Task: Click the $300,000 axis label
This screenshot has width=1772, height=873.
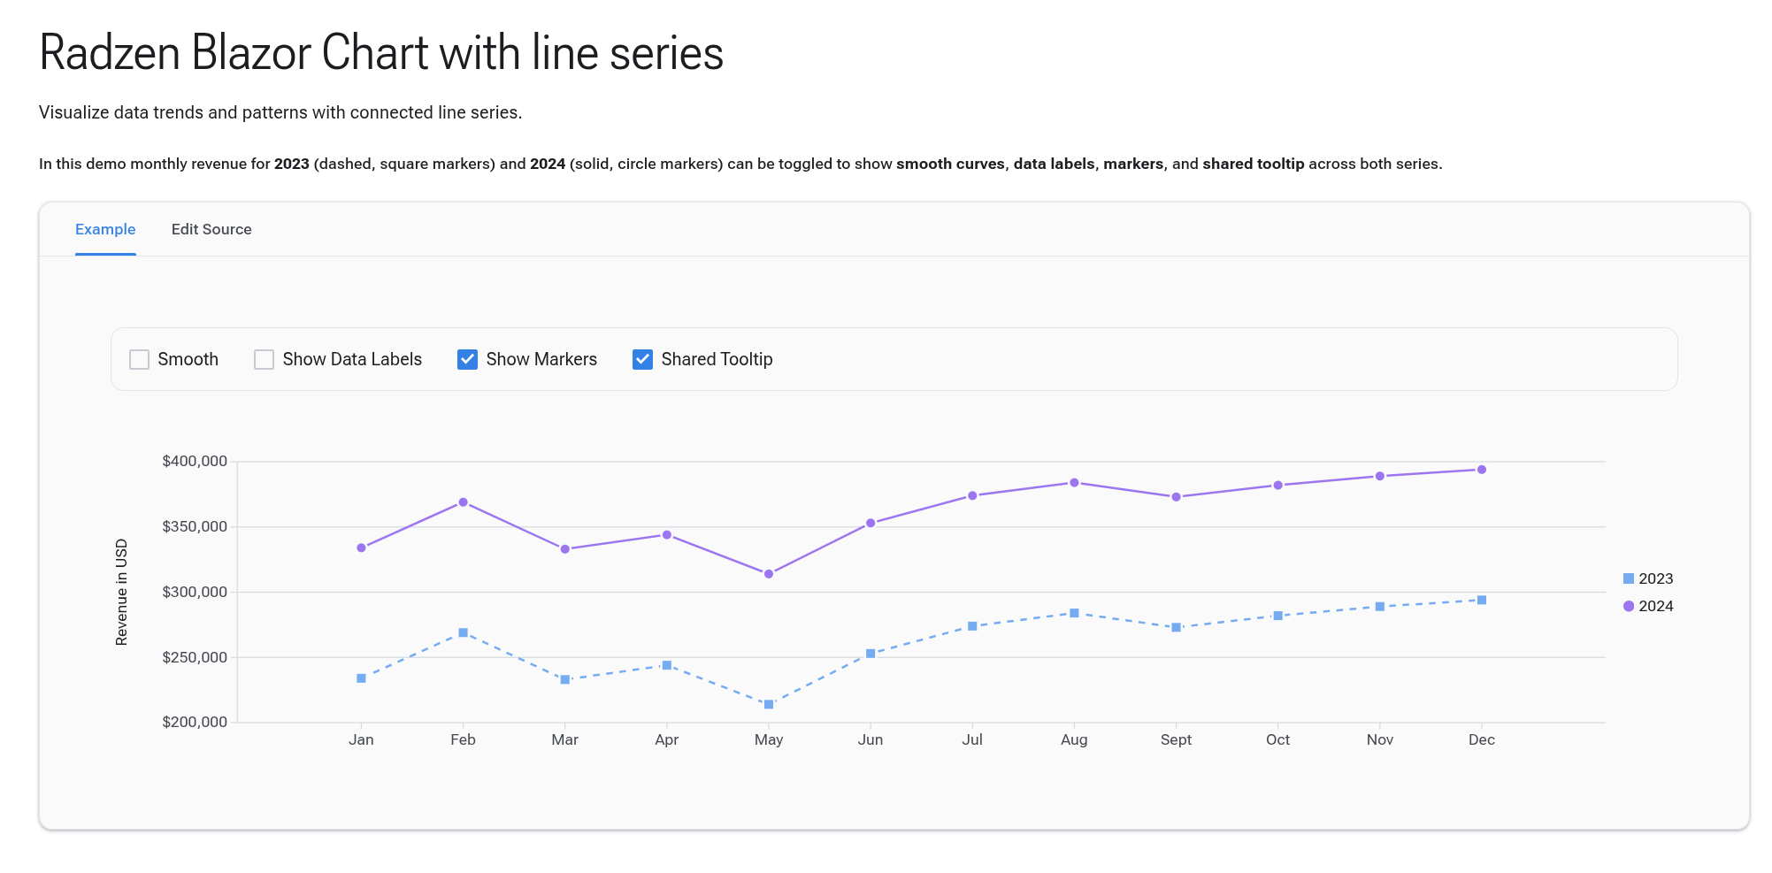Action: click(x=195, y=592)
